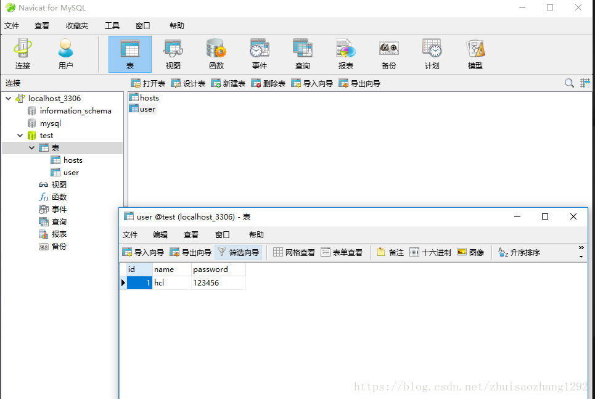Click the 模型 (Model) toolbar icon
The width and height of the screenshot is (595, 399).
pos(475,54)
